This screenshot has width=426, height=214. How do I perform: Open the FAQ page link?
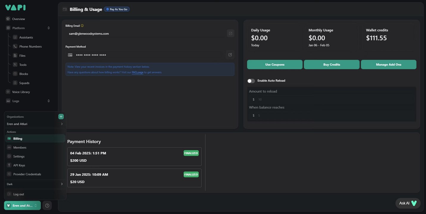(138, 72)
